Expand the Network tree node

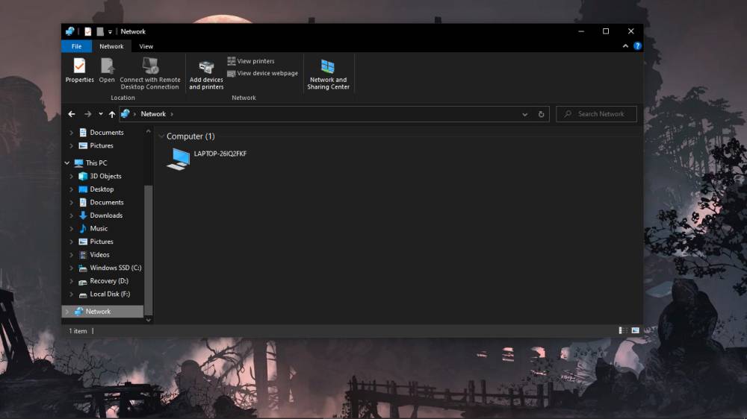tap(67, 312)
